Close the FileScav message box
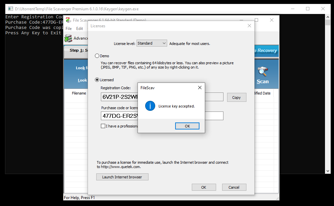Screen dimensions: 334x206 click(199, 88)
